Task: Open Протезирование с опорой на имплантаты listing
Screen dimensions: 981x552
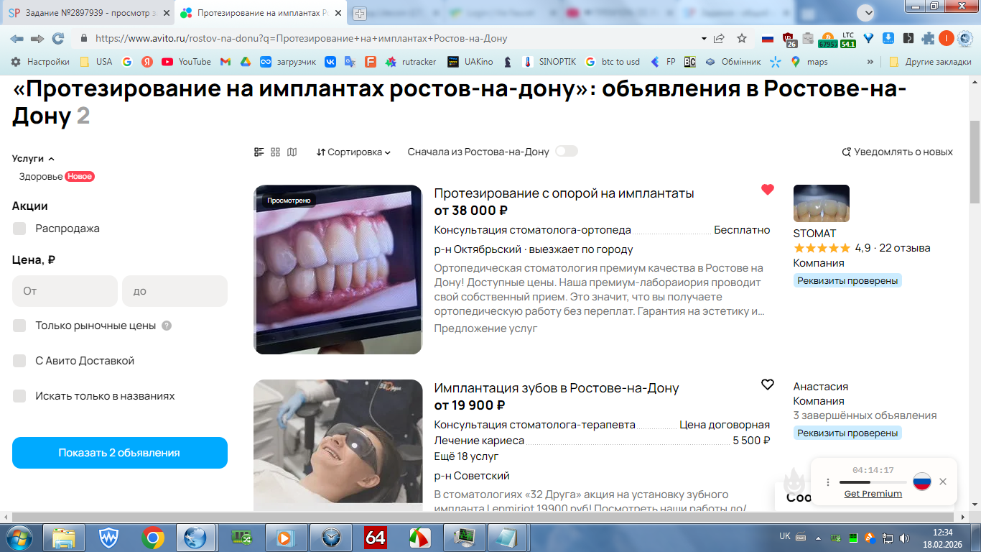Action: pyautogui.click(x=564, y=193)
